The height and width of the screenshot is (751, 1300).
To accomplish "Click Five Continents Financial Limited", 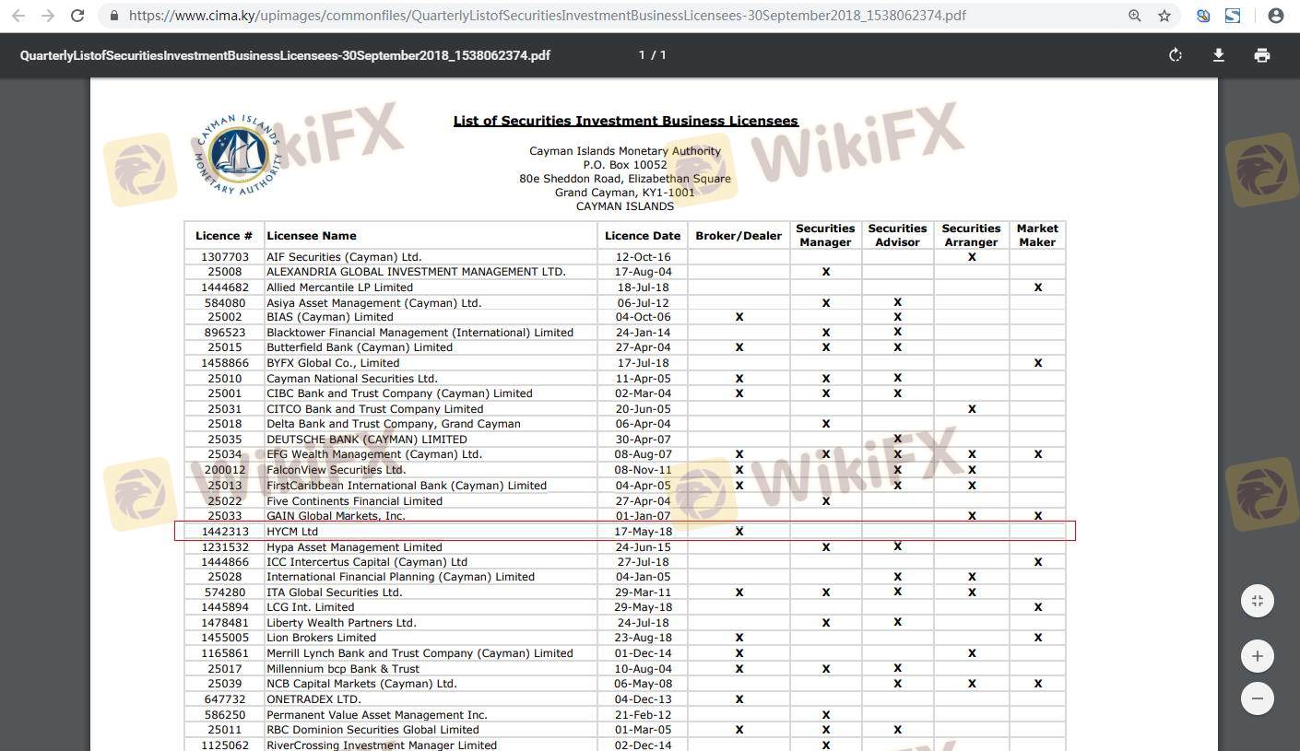I will (x=354, y=501).
